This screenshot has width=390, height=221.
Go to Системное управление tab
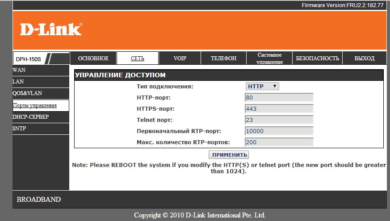click(x=270, y=58)
